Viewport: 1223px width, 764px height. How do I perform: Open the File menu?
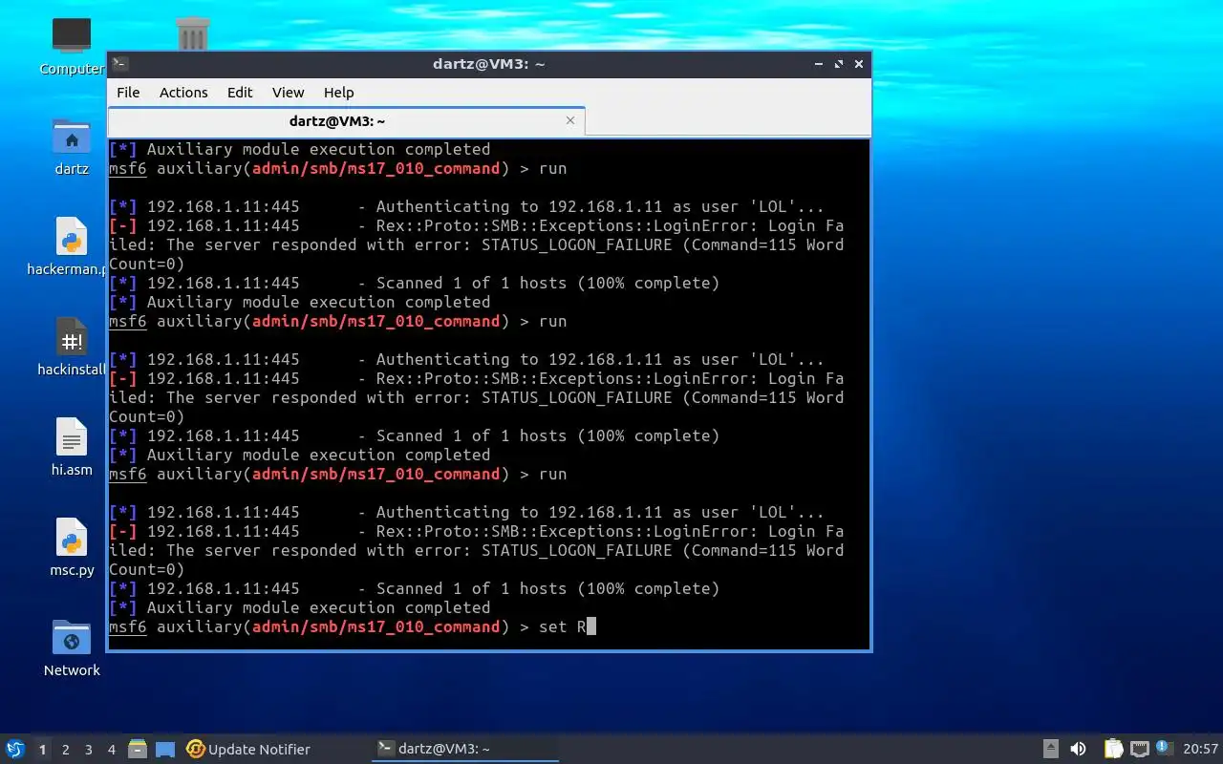tap(128, 93)
